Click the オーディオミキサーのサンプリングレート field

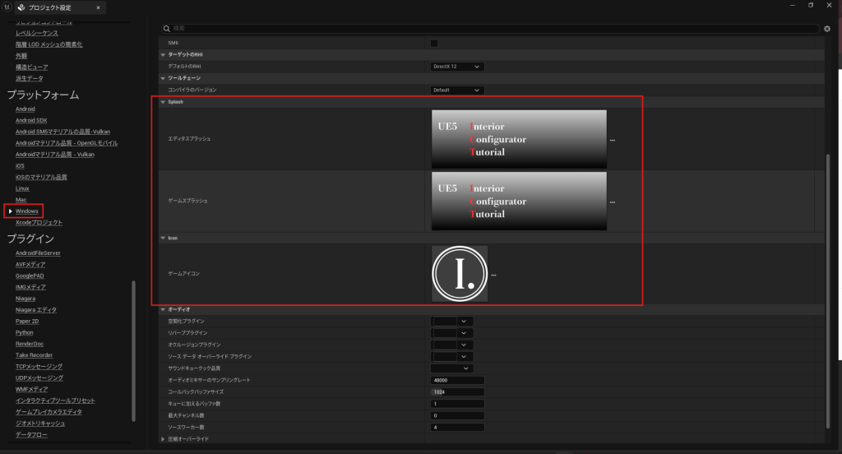[457, 380]
